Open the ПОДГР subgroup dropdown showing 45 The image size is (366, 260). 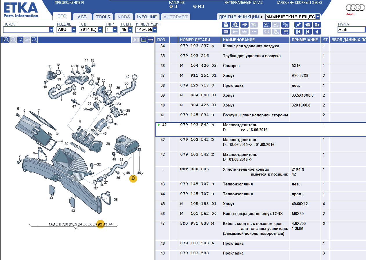tap(130, 30)
